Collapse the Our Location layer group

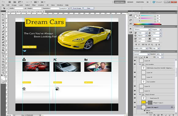pos(140,64)
